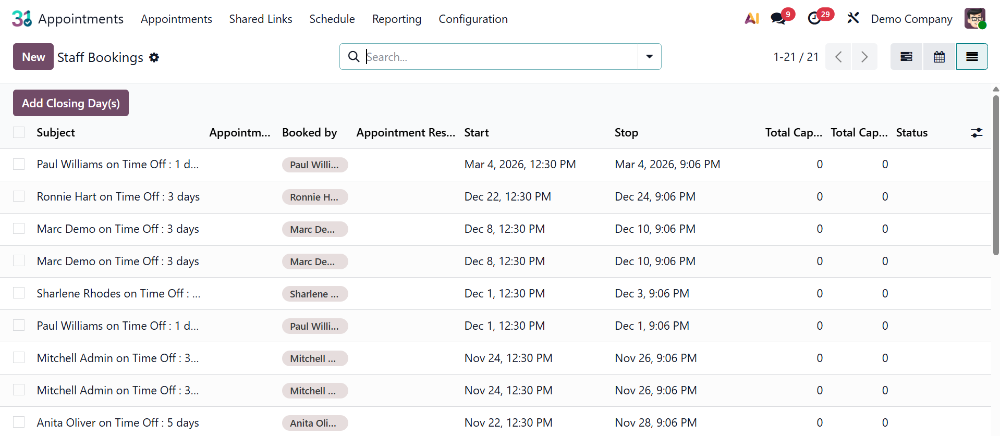Go to the next page of records
The width and height of the screenshot is (1000, 436).
(864, 57)
